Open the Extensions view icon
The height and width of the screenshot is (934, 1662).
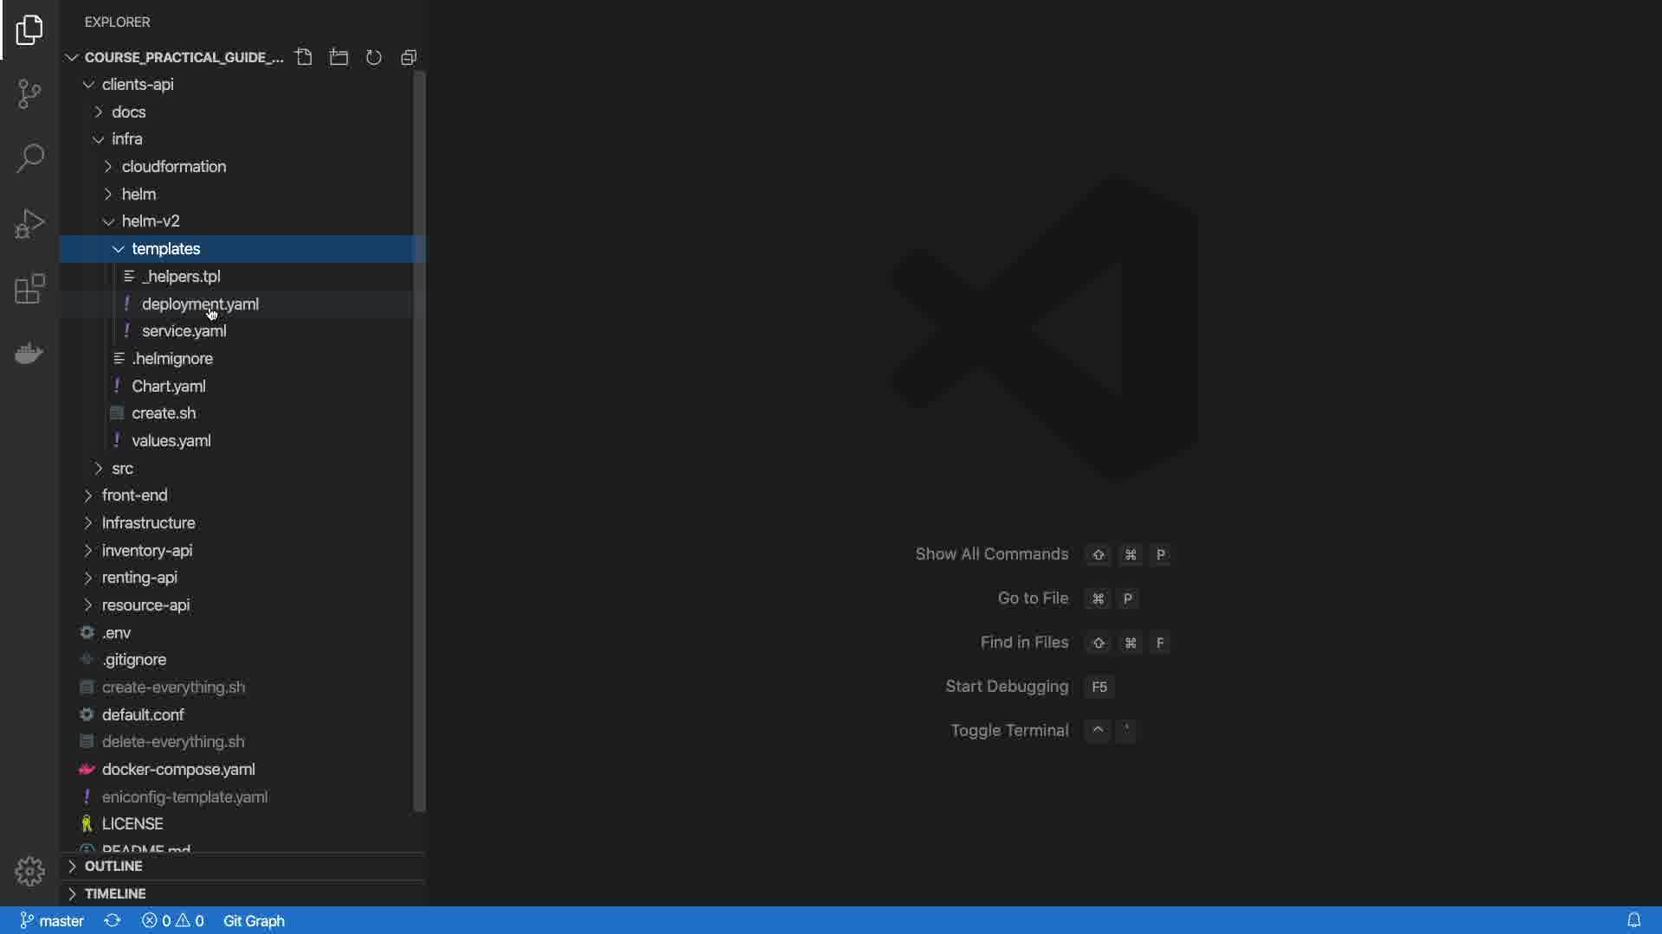[x=29, y=289]
